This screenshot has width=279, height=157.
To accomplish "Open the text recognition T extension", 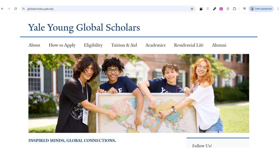I will coord(208,9).
